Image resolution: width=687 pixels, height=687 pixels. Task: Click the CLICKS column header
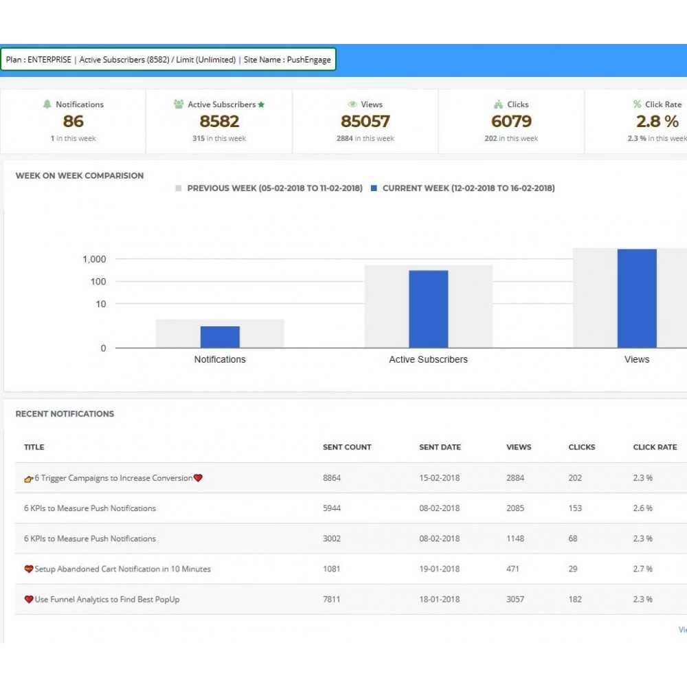click(582, 447)
